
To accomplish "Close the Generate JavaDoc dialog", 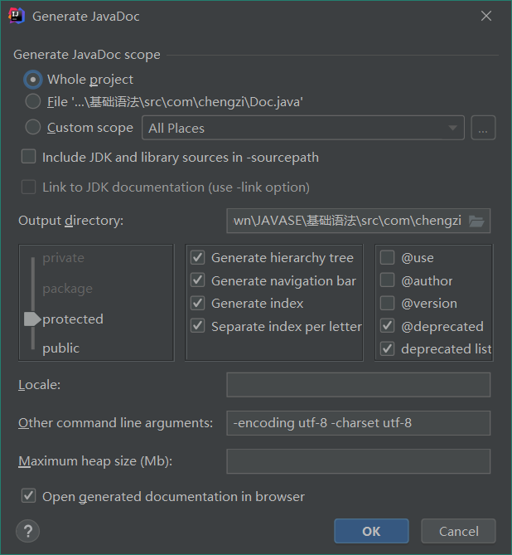I will pos(486,16).
